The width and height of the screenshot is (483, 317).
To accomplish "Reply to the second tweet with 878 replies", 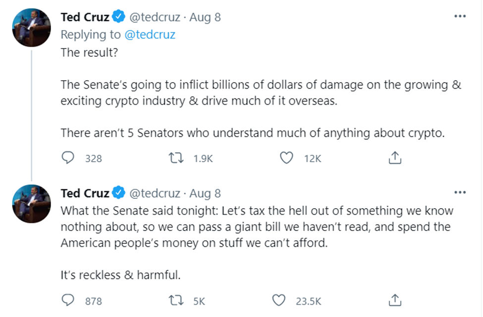I will click(x=68, y=300).
